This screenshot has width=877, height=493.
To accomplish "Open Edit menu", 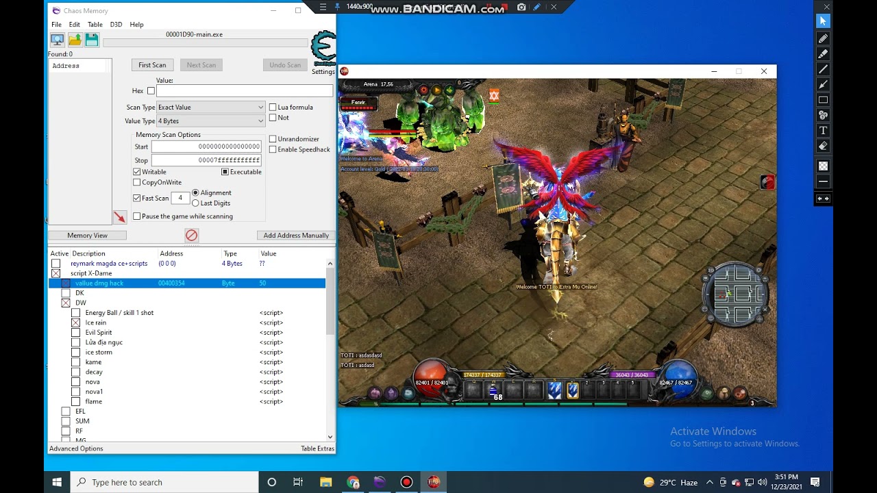I will pos(74,25).
